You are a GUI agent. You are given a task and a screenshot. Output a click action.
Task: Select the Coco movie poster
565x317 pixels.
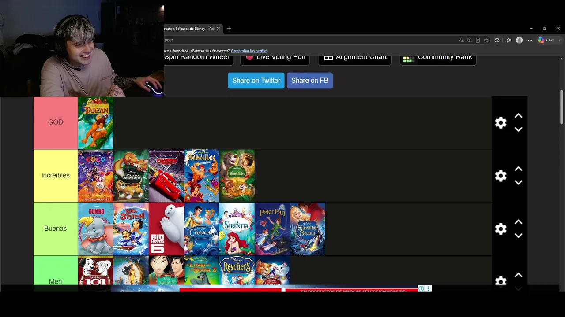[x=96, y=176]
